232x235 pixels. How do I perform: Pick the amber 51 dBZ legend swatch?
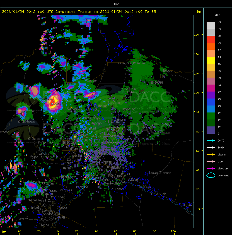coord(211,67)
